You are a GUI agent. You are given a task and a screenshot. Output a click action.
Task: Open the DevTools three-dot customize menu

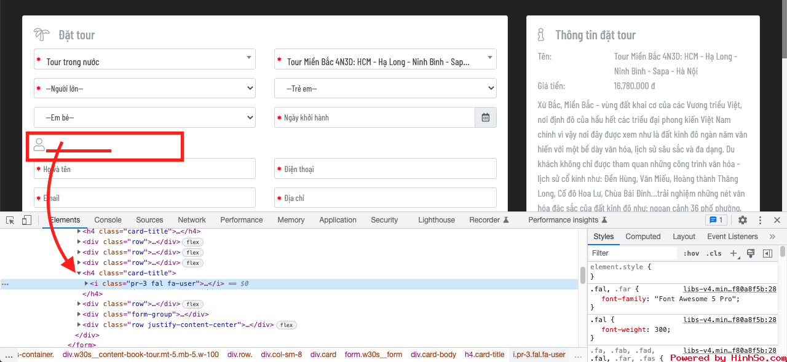click(x=761, y=220)
